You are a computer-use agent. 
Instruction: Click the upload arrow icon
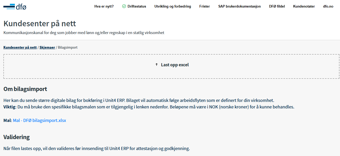(156, 64)
